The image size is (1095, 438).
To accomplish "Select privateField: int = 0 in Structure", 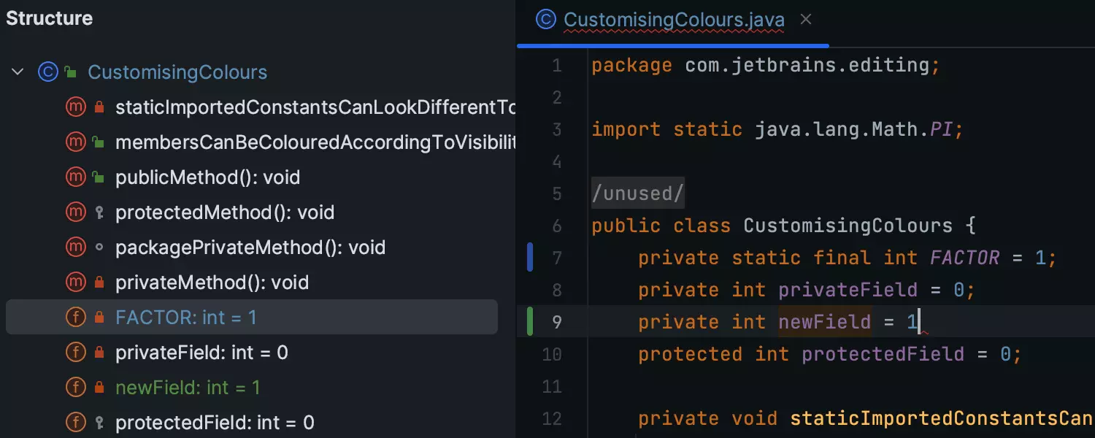I will pyautogui.click(x=201, y=353).
